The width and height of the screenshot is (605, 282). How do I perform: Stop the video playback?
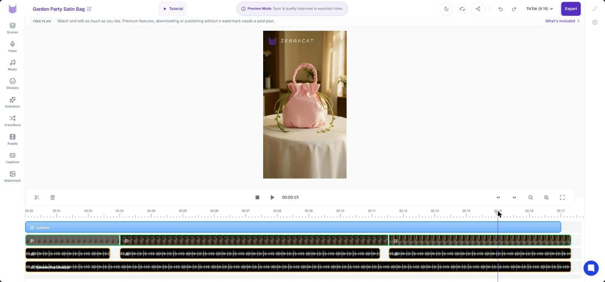click(x=257, y=197)
